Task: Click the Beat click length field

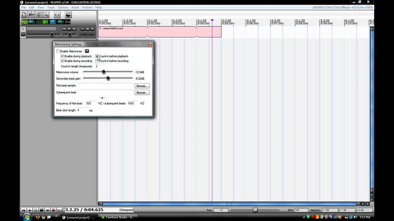Action: [82, 110]
